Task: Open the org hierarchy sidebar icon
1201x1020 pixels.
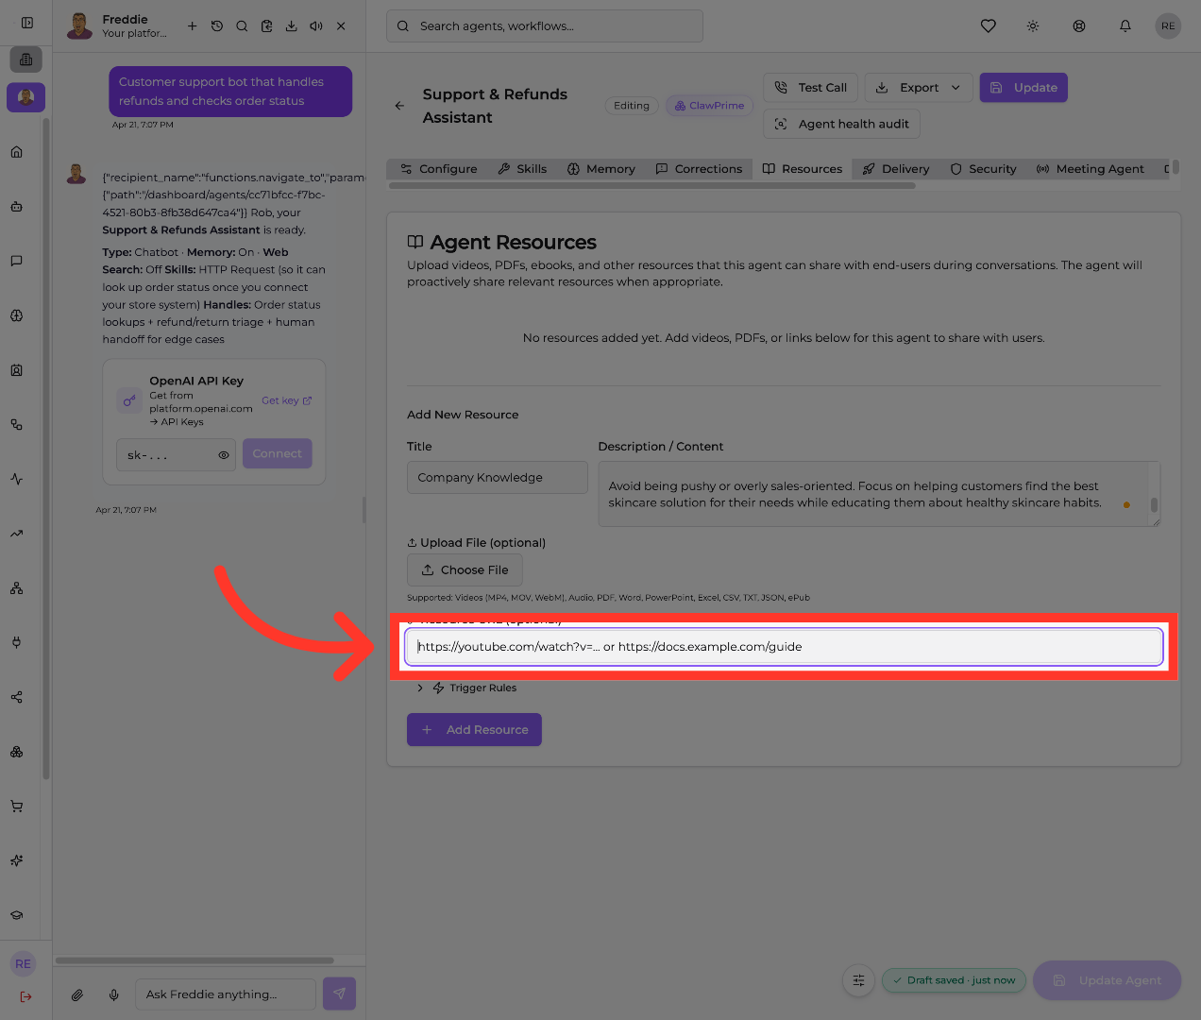Action: [x=17, y=588]
